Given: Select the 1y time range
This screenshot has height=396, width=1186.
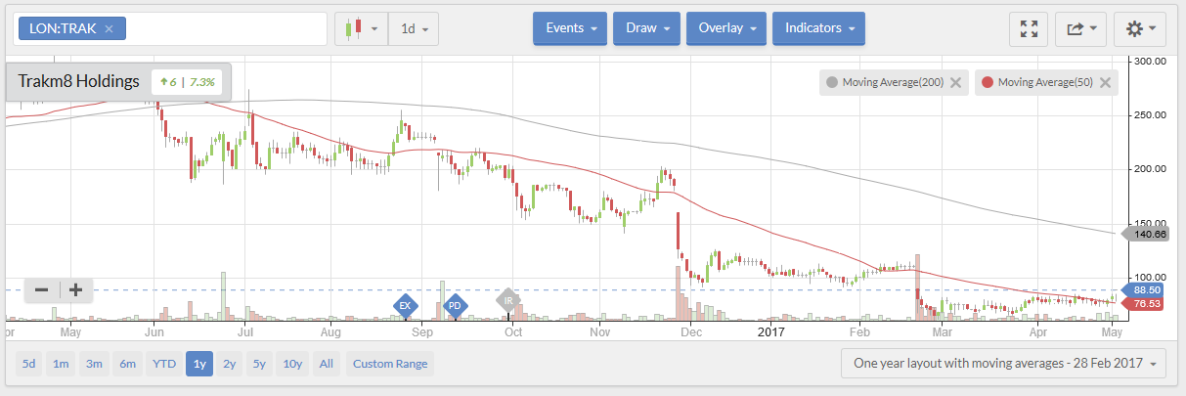Looking at the screenshot, I should (x=199, y=365).
